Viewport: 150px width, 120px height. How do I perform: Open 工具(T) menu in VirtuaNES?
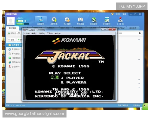[50, 33]
